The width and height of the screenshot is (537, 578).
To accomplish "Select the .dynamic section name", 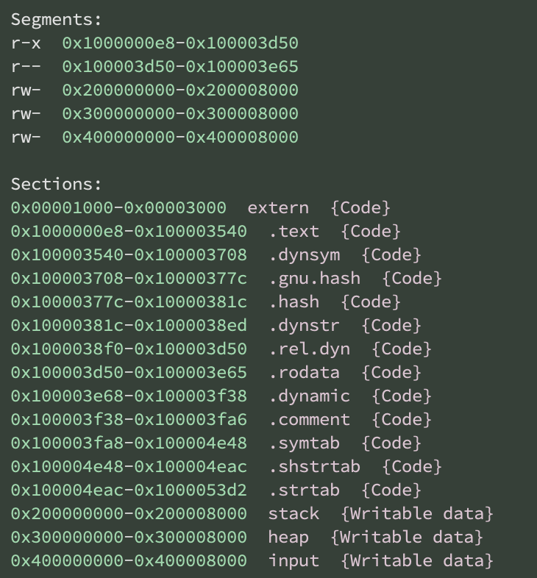I will (x=310, y=396).
